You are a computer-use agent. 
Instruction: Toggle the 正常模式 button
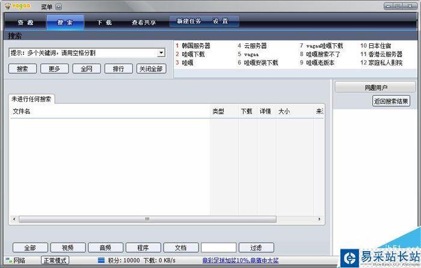coord(55,260)
